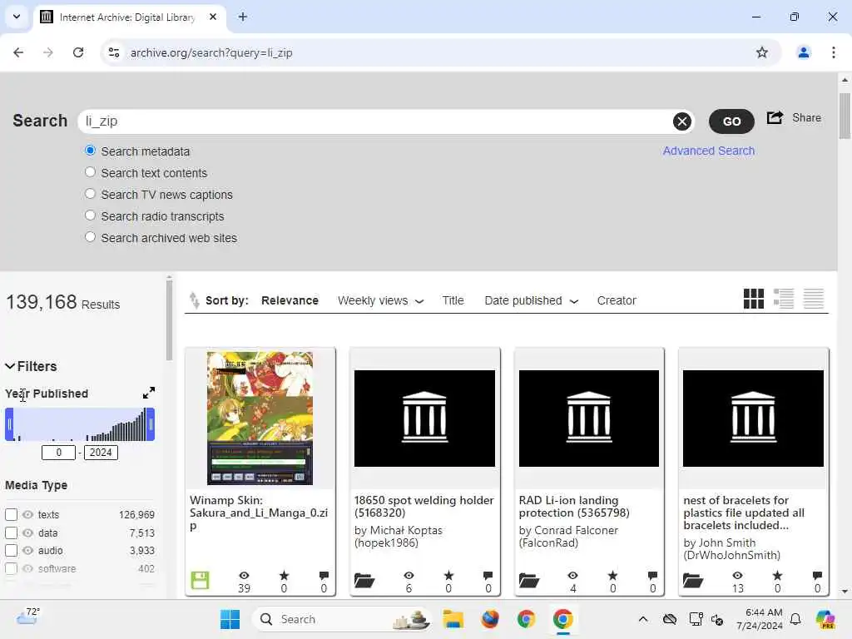This screenshot has height=639, width=852.
Task: Click the minimum year input field
Action: [x=59, y=452]
